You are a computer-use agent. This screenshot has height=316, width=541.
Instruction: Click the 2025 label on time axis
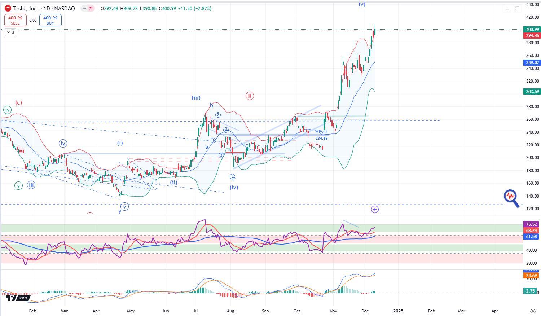[x=398, y=311]
